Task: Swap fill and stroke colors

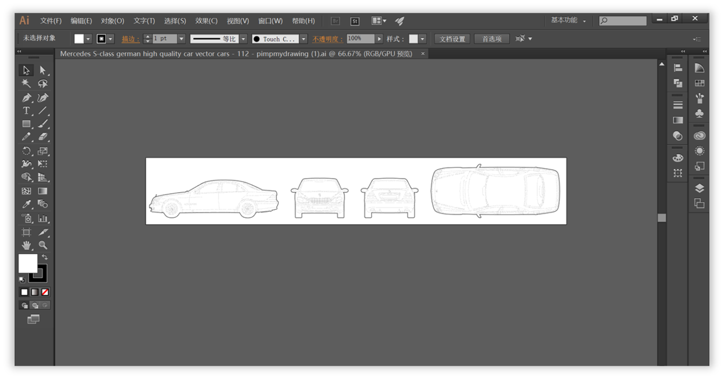Action: 44,257
